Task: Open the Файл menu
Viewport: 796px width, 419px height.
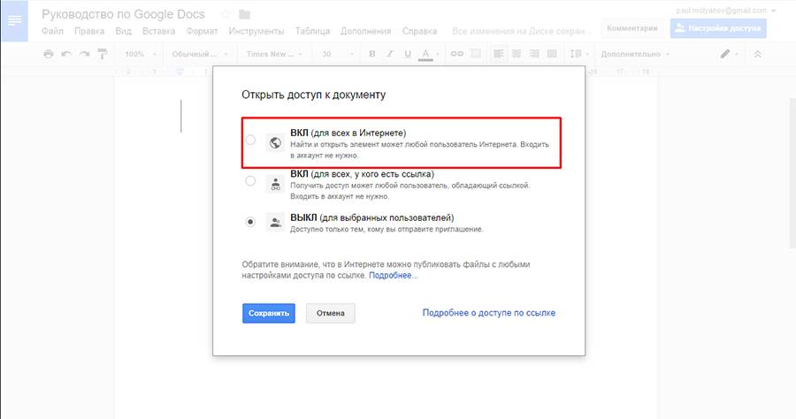Action: click(x=52, y=31)
